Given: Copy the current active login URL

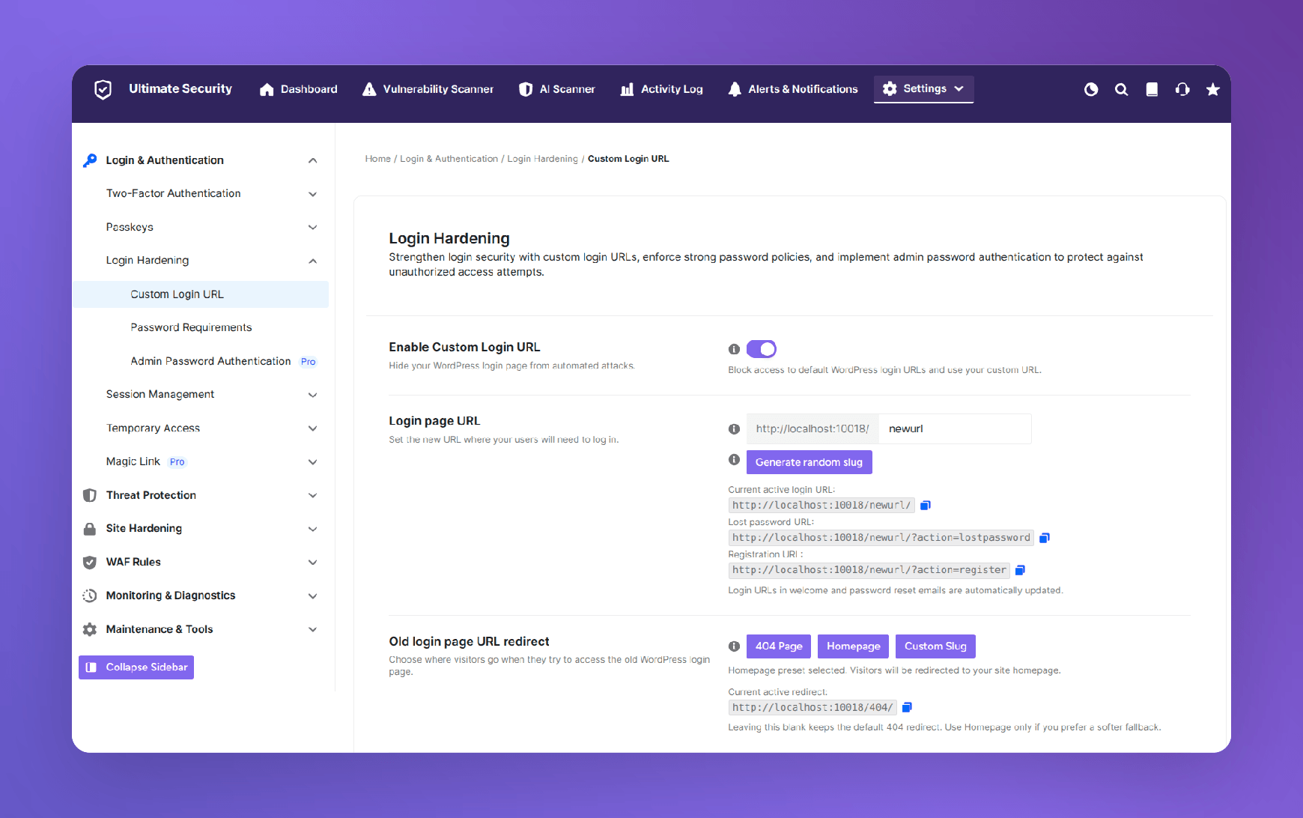Looking at the screenshot, I should pyautogui.click(x=926, y=506).
